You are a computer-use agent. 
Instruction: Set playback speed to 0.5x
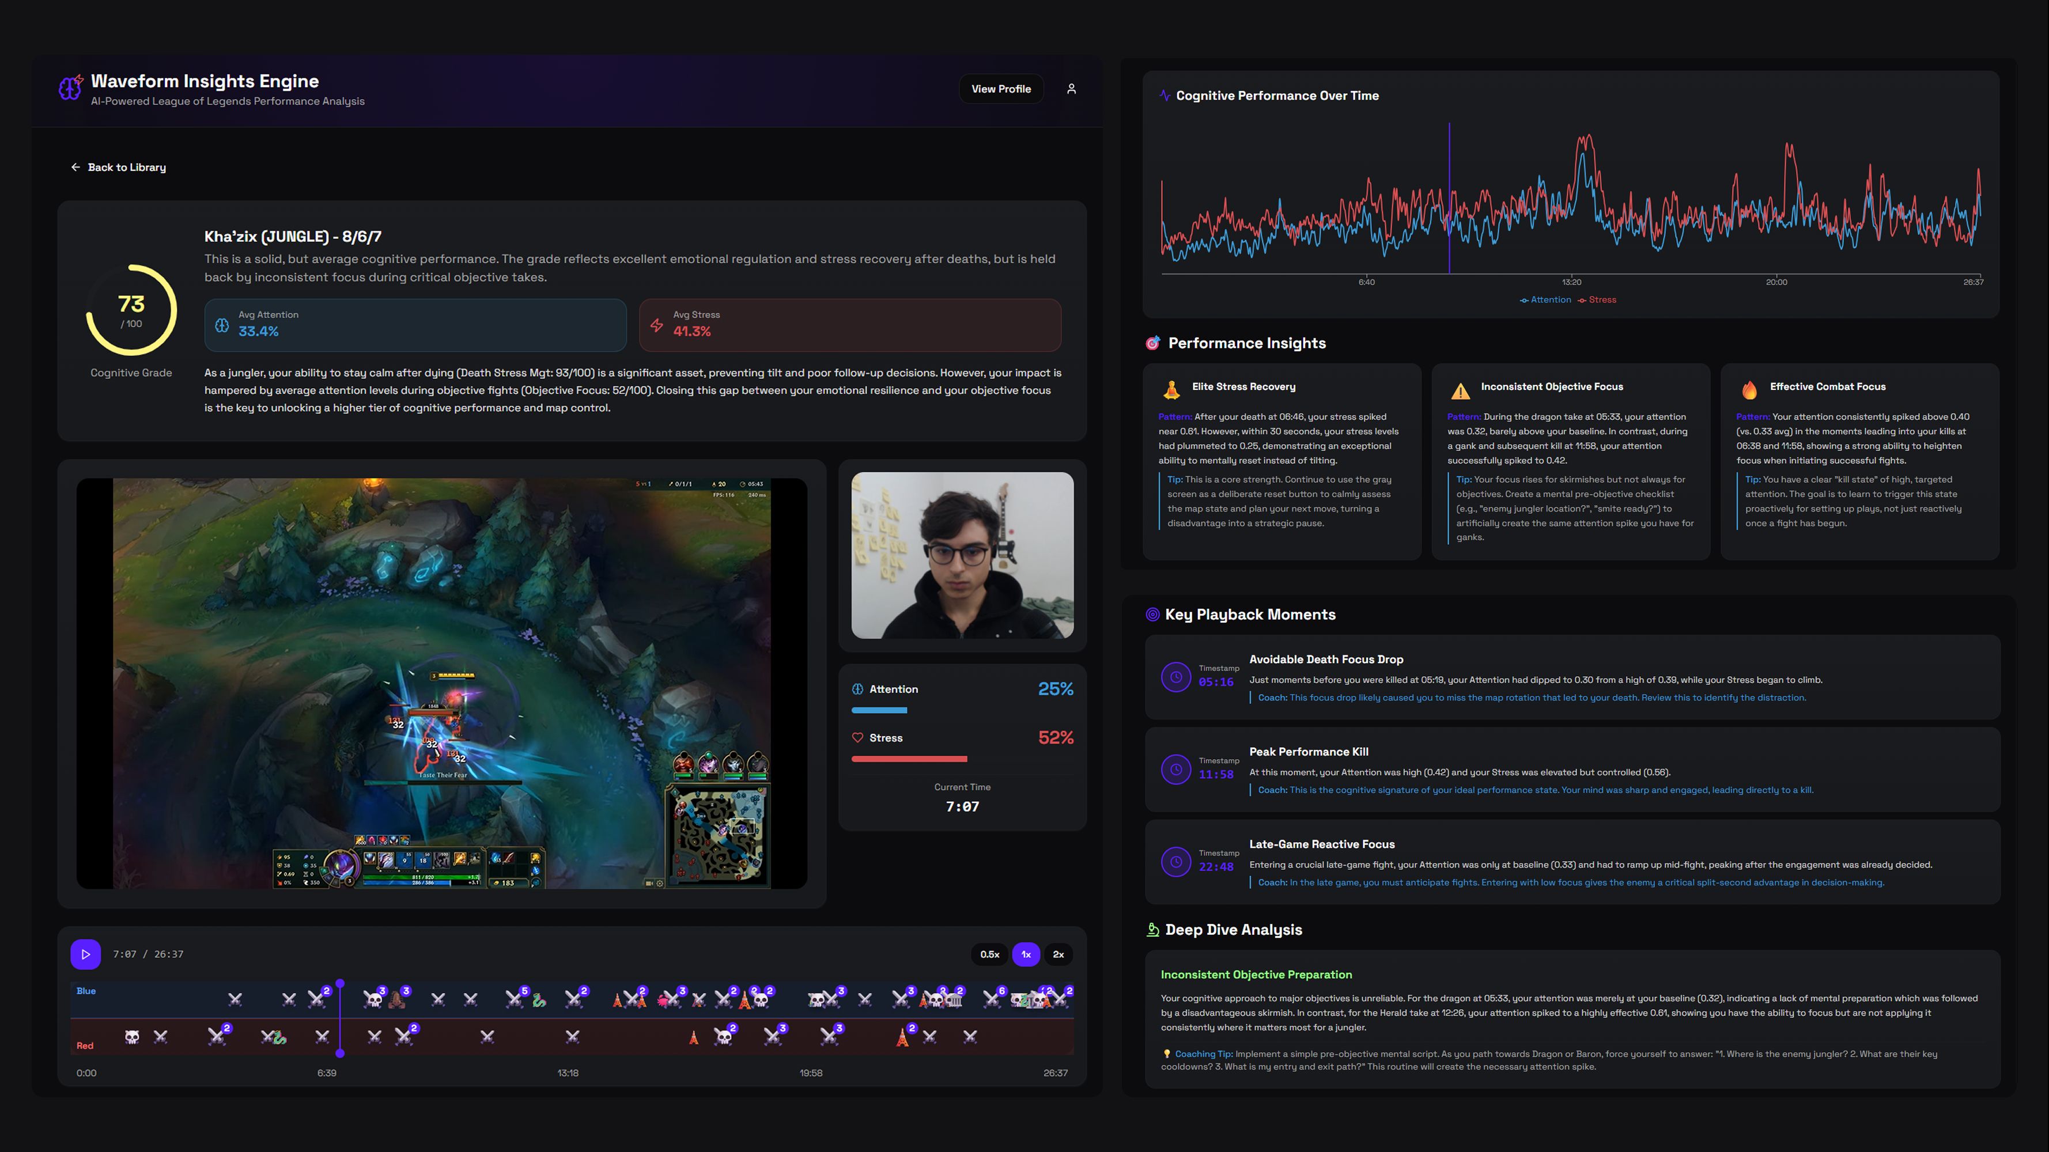[x=989, y=954]
